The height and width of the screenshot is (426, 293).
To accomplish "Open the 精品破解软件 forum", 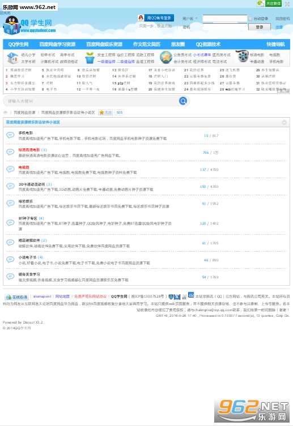I will tap(29, 240).
